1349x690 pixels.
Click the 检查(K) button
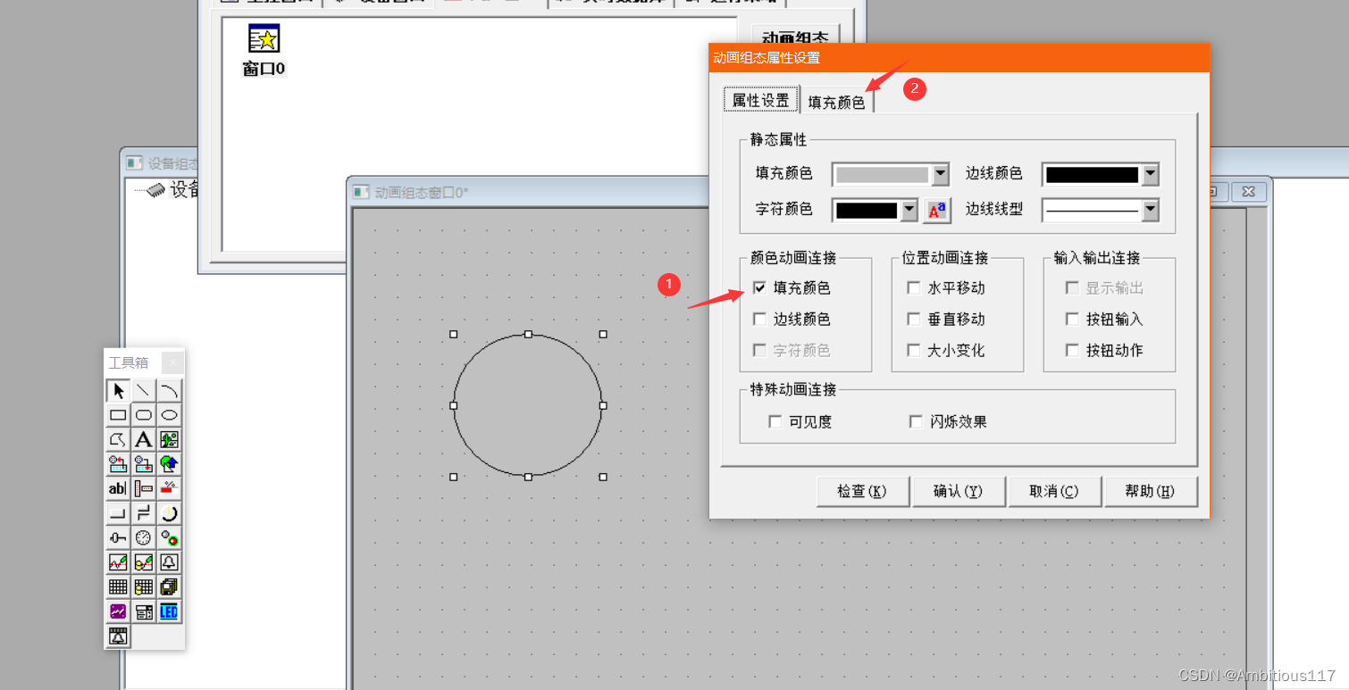862,491
